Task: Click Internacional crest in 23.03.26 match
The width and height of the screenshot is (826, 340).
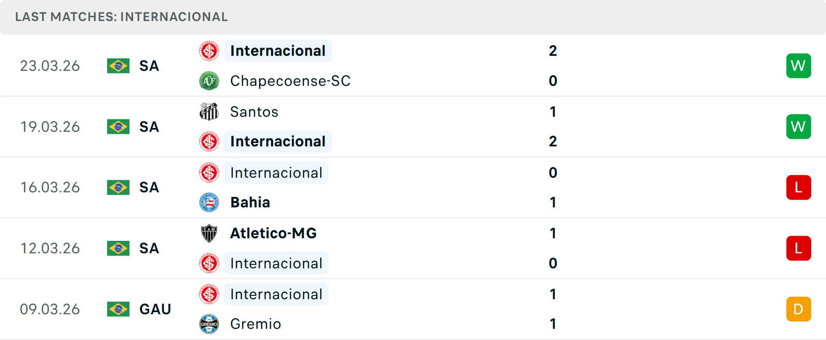Action: point(209,51)
